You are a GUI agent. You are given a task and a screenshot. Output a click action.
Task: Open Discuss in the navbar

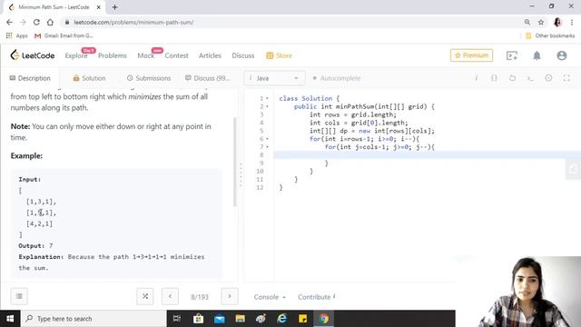243,55
